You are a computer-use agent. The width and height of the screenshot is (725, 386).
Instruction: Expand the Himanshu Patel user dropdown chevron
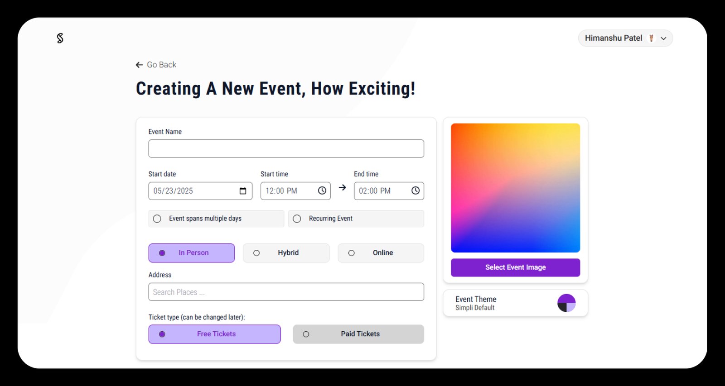[663, 38]
